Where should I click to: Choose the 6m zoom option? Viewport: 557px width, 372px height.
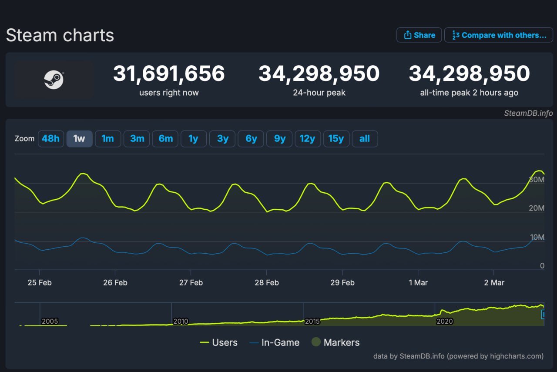point(165,139)
